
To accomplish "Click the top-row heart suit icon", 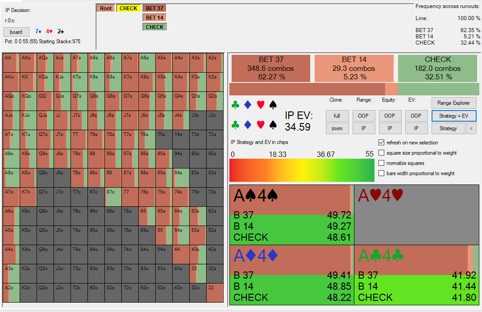I will pos(261,105).
